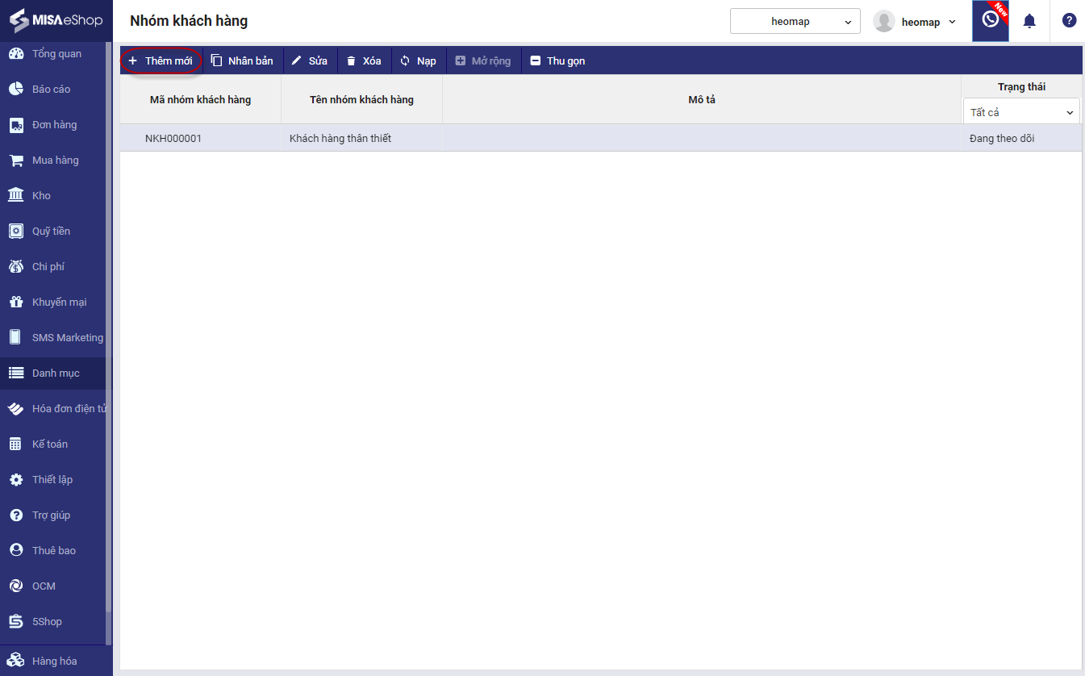The height and width of the screenshot is (676, 1085).
Task: Click Nạp to reload the list
Action: click(x=419, y=61)
